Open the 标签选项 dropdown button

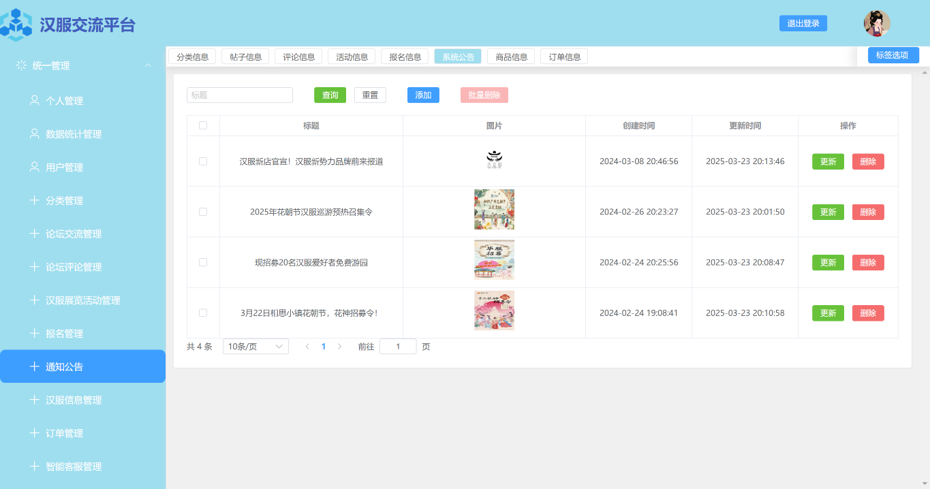click(893, 55)
